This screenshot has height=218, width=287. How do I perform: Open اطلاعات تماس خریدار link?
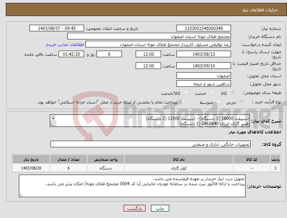[x=65, y=44]
